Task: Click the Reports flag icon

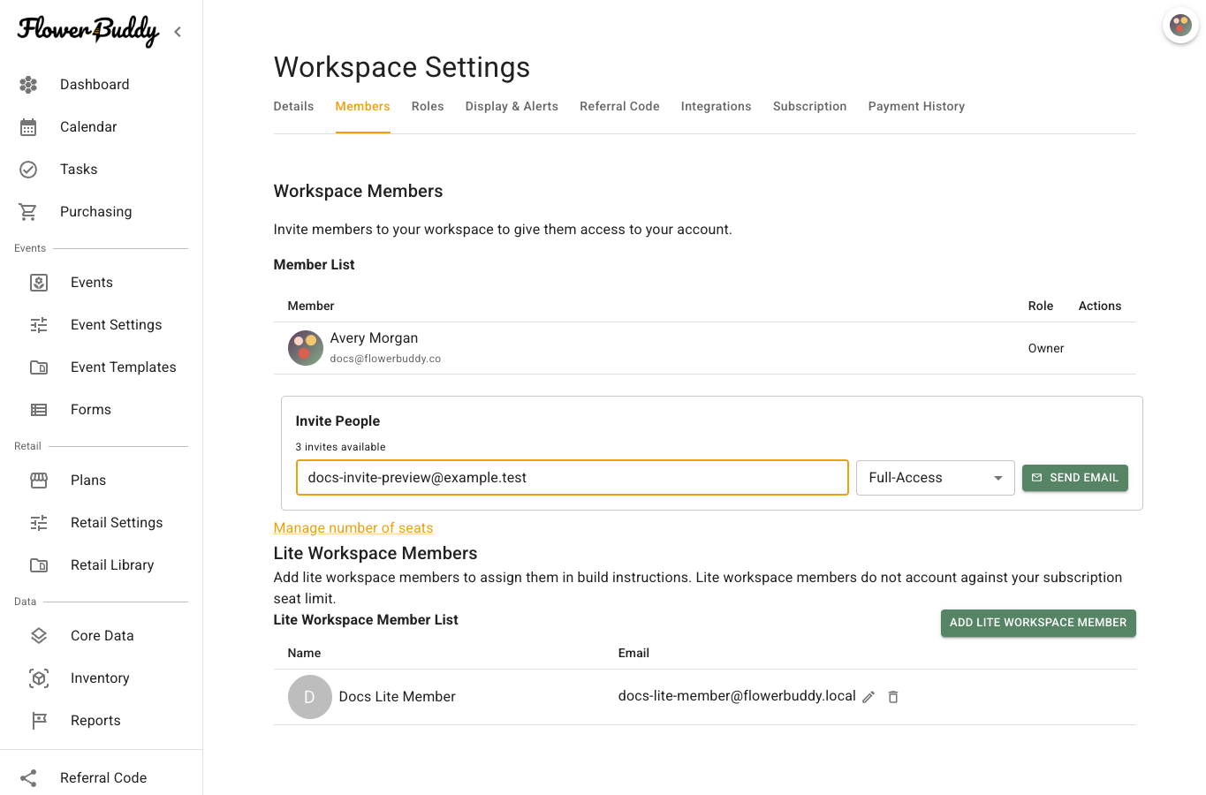Action: [39, 721]
